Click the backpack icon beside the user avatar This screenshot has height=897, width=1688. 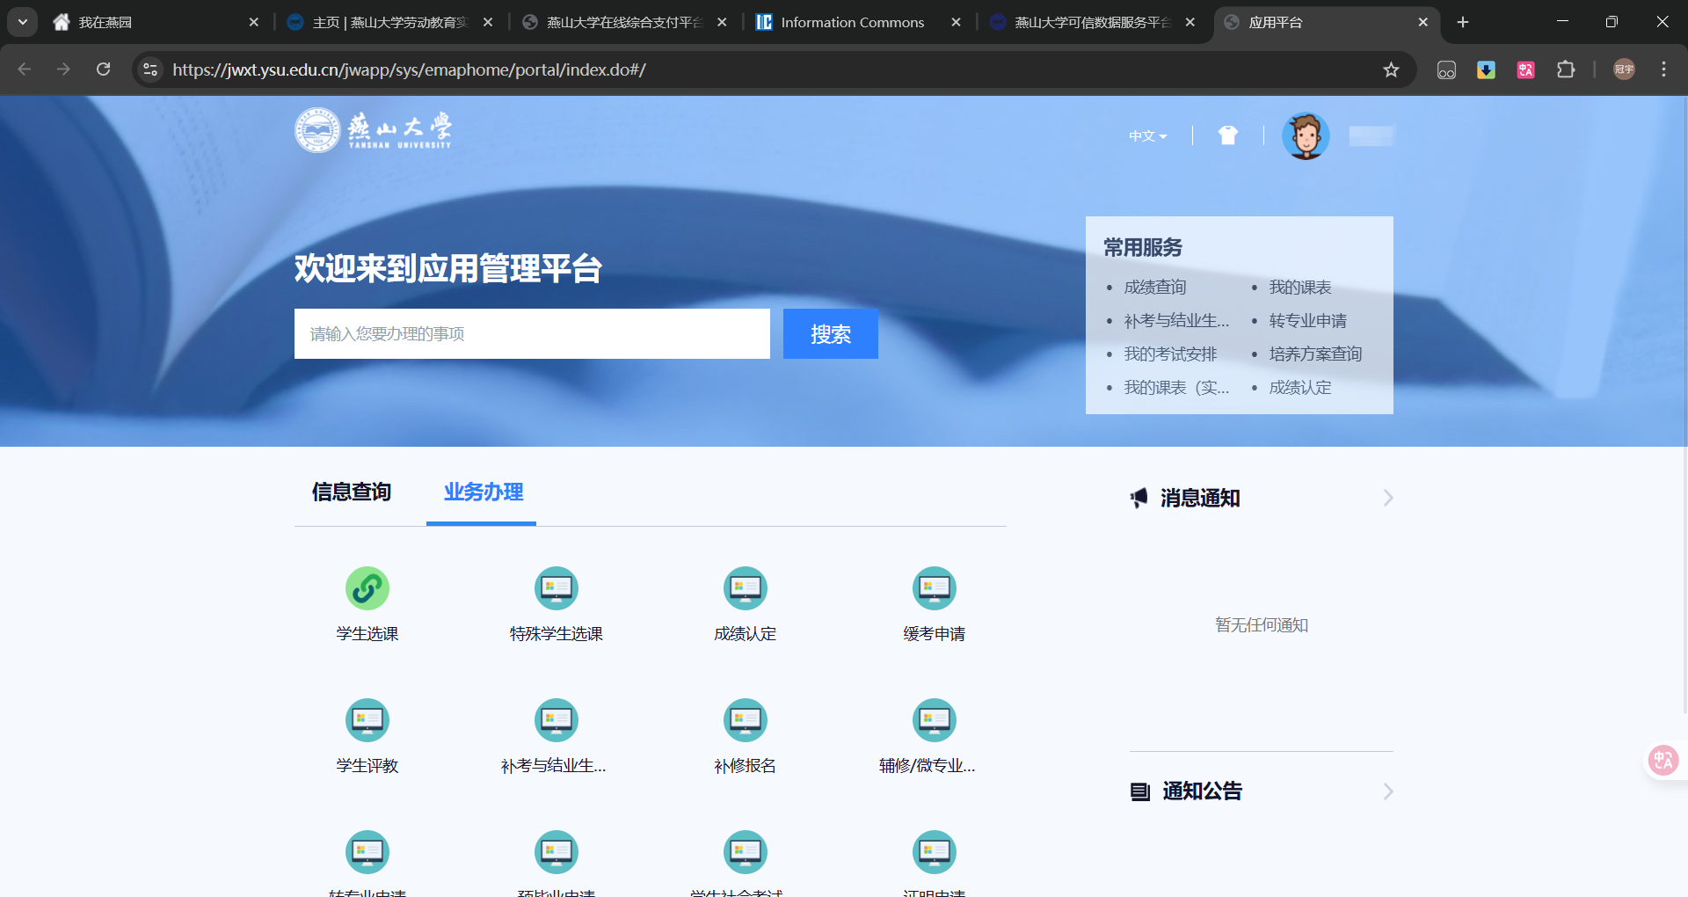(1227, 135)
